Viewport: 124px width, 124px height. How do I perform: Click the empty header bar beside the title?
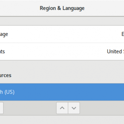[x=103, y=8]
